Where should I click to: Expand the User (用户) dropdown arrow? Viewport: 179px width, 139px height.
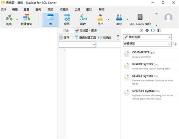pyautogui.click(x=108, y=20)
